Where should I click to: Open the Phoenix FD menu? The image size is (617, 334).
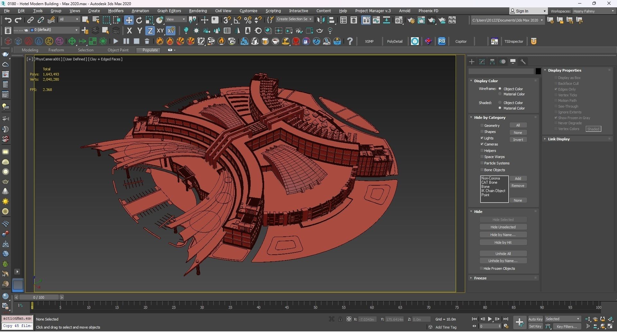(x=428, y=11)
